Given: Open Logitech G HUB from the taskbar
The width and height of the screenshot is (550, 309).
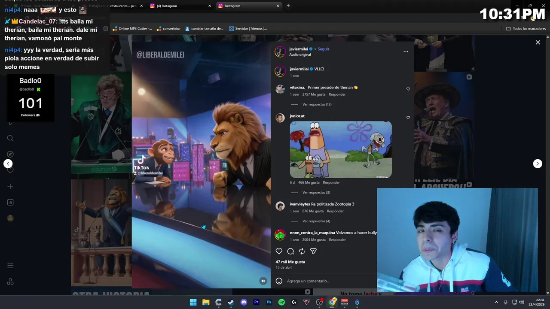Looking at the screenshot, I should pos(294,302).
